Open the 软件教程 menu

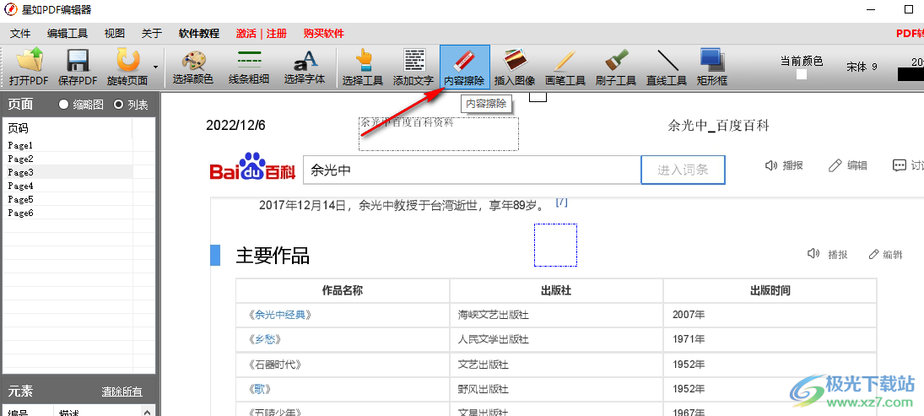[198, 34]
